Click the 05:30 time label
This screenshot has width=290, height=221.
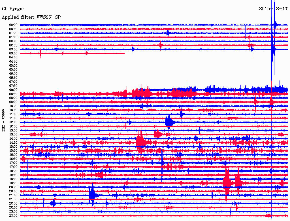[x=13, y=69]
